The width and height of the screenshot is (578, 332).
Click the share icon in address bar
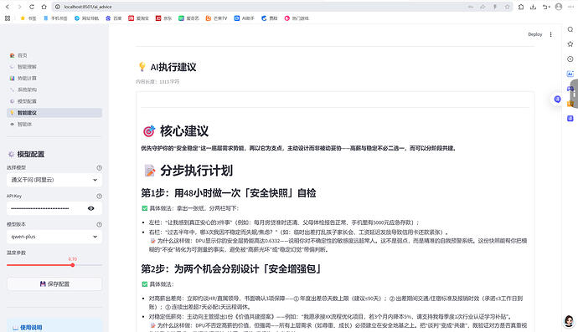(483, 7)
